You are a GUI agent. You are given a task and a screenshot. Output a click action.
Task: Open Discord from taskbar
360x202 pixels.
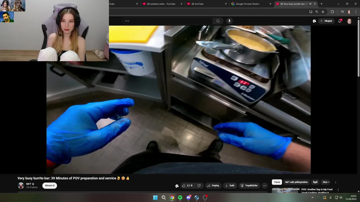click(188, 198)
